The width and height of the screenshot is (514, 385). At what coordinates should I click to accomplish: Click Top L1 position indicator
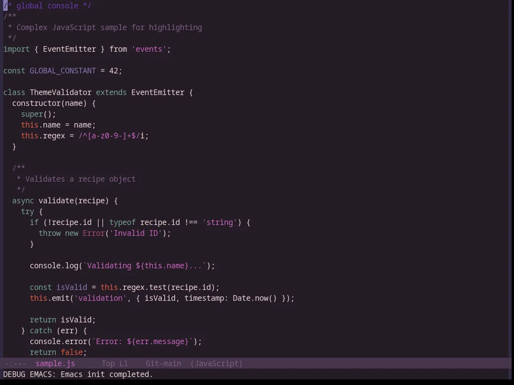tap(114, 363)
